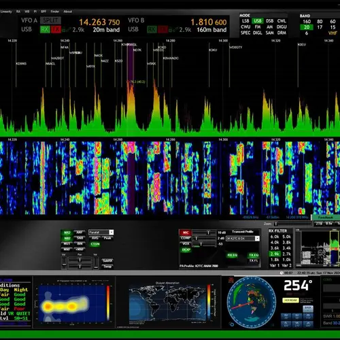Toggle the CTUN button
The height and width of the screenshot is (340, 340).
(x=95, y=244)
